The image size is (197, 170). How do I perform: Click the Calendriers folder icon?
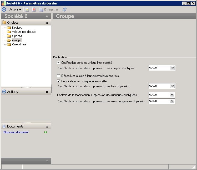tap(9, 45)
